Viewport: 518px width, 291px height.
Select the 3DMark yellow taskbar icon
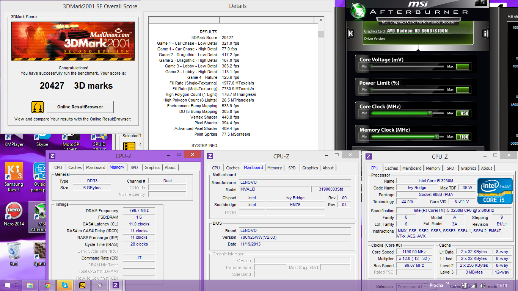coord(82,285)
